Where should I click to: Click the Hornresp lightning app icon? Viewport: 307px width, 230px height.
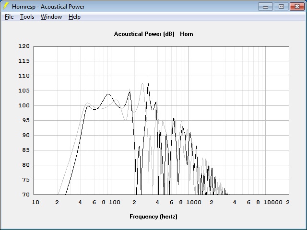[6, 6]
